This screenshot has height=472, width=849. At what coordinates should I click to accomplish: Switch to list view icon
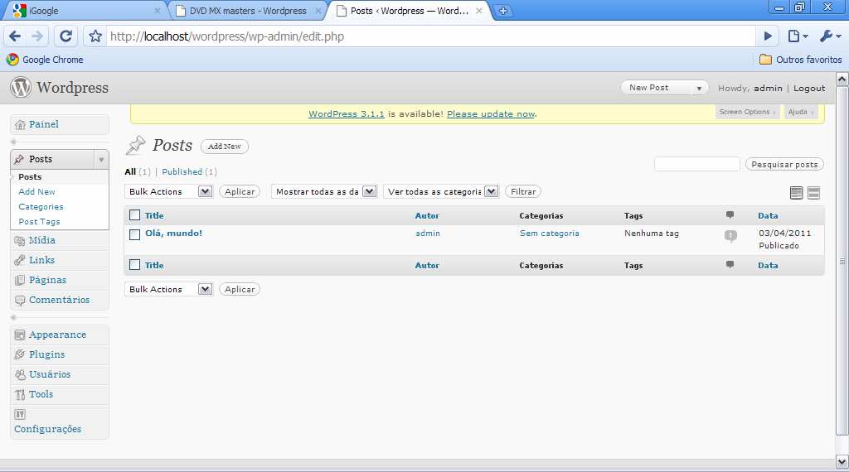(x=796, y=192)
